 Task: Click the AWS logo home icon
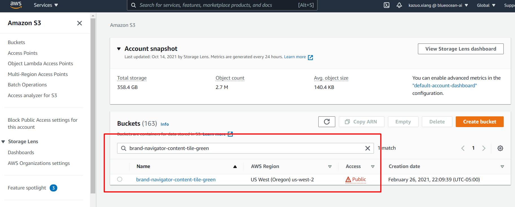[16, 5]
